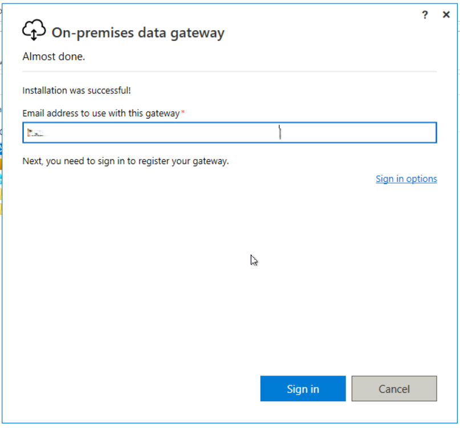Screen dimensions: 460x428
Task: Close the gateway installer dialog
Action: pyautogui.click(x=446, y=15)
